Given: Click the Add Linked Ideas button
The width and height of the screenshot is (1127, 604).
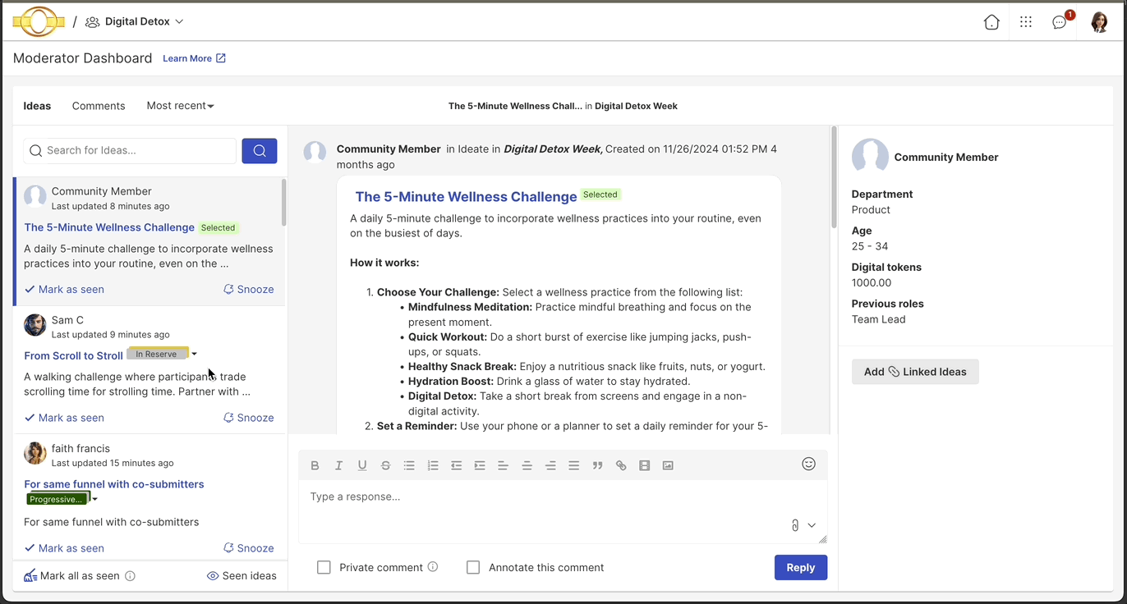Looking at the screenshot, I should tap(914, 372).
